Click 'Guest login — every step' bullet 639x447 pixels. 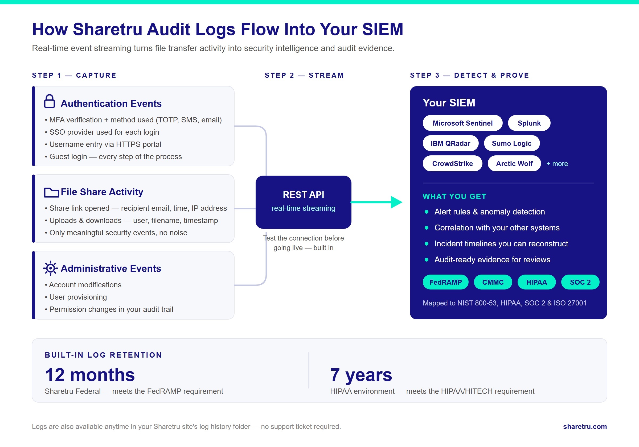click(x=113, y=157)
